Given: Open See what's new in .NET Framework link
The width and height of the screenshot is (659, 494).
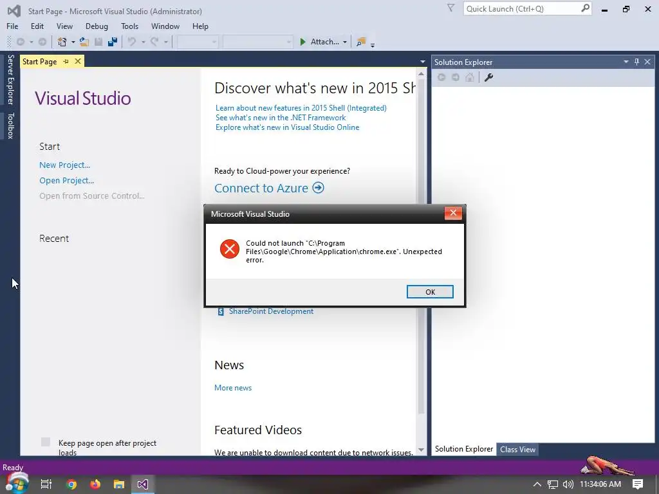Looking at the screenshot, I should [x=281, y=118].
